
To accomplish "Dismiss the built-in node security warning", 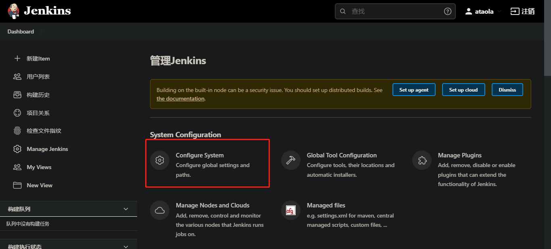I will [x=507, y=90].
